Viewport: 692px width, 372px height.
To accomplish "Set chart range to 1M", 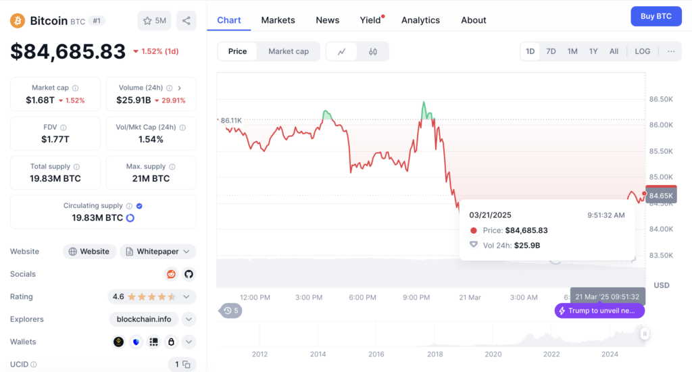I will (x=572, y=51).
